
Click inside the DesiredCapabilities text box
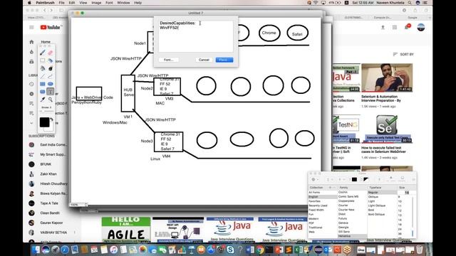click(195, 36)
